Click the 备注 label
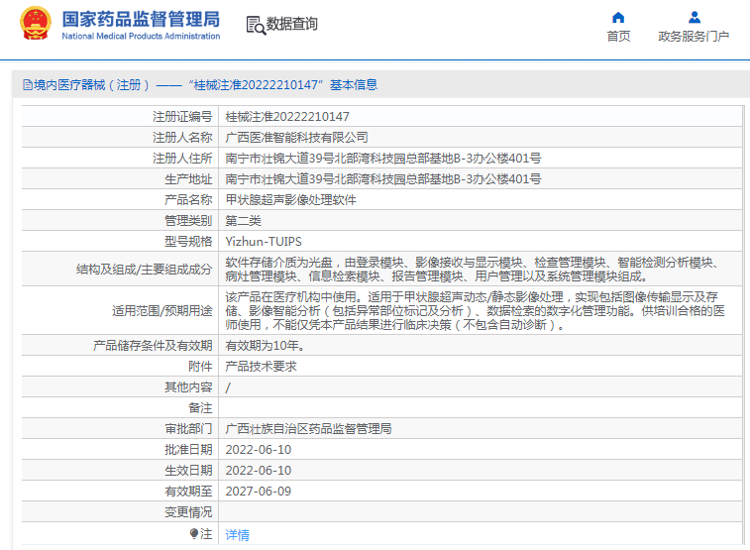This screenshot has width=750, height=550. 200,408
